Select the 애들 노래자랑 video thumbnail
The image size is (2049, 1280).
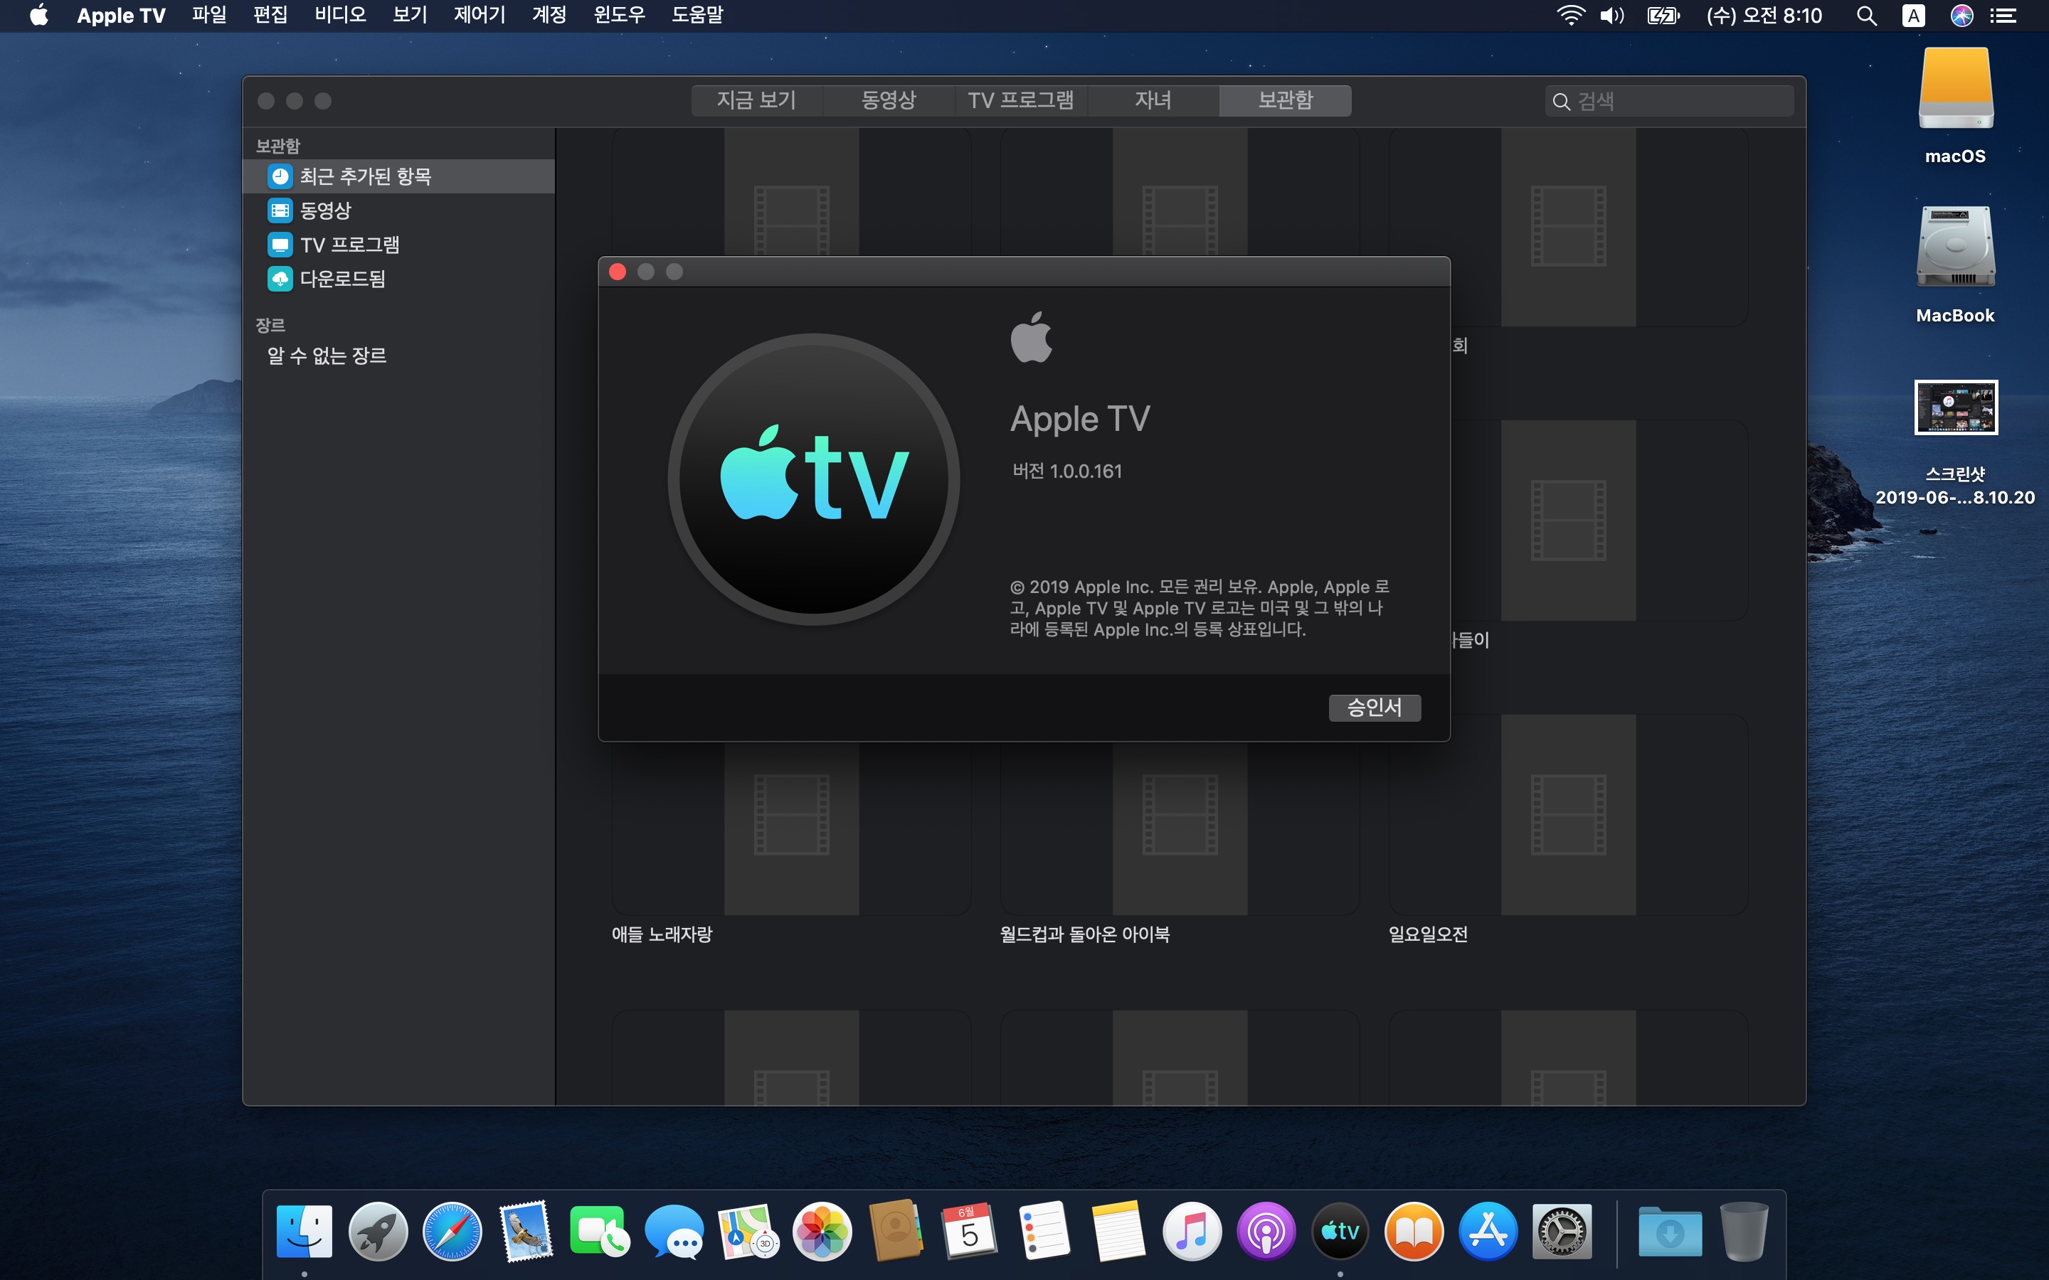791,815
